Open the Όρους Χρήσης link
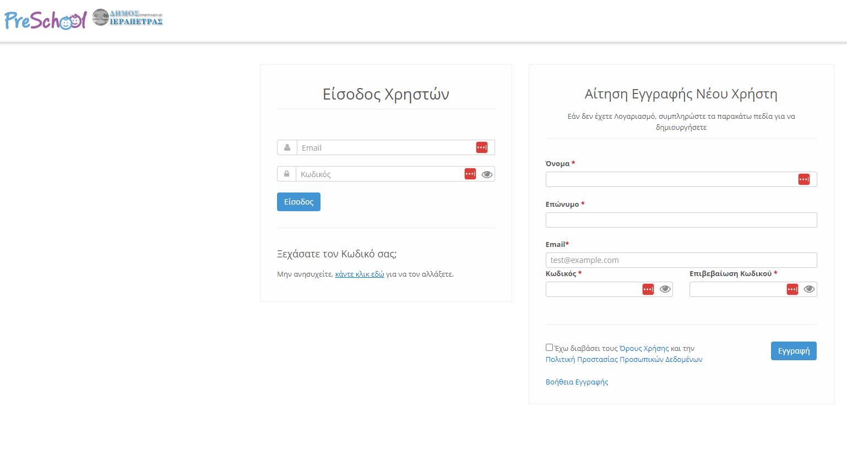 [644, 348]
